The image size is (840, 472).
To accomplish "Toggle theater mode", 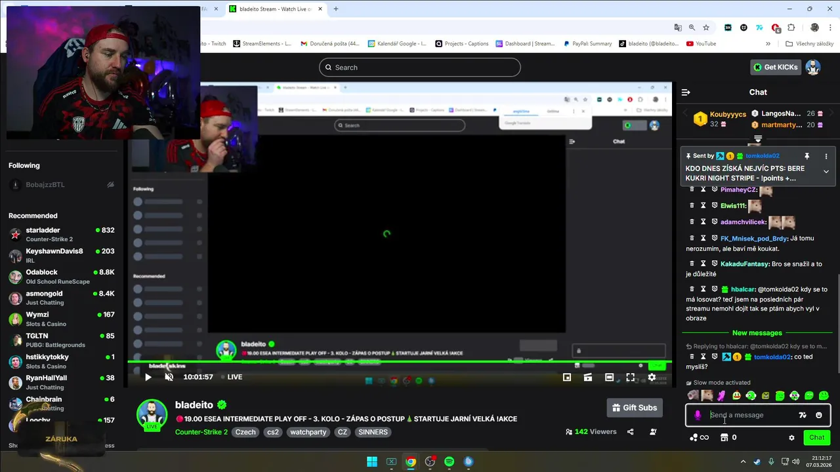I will [x=609, y=377].
